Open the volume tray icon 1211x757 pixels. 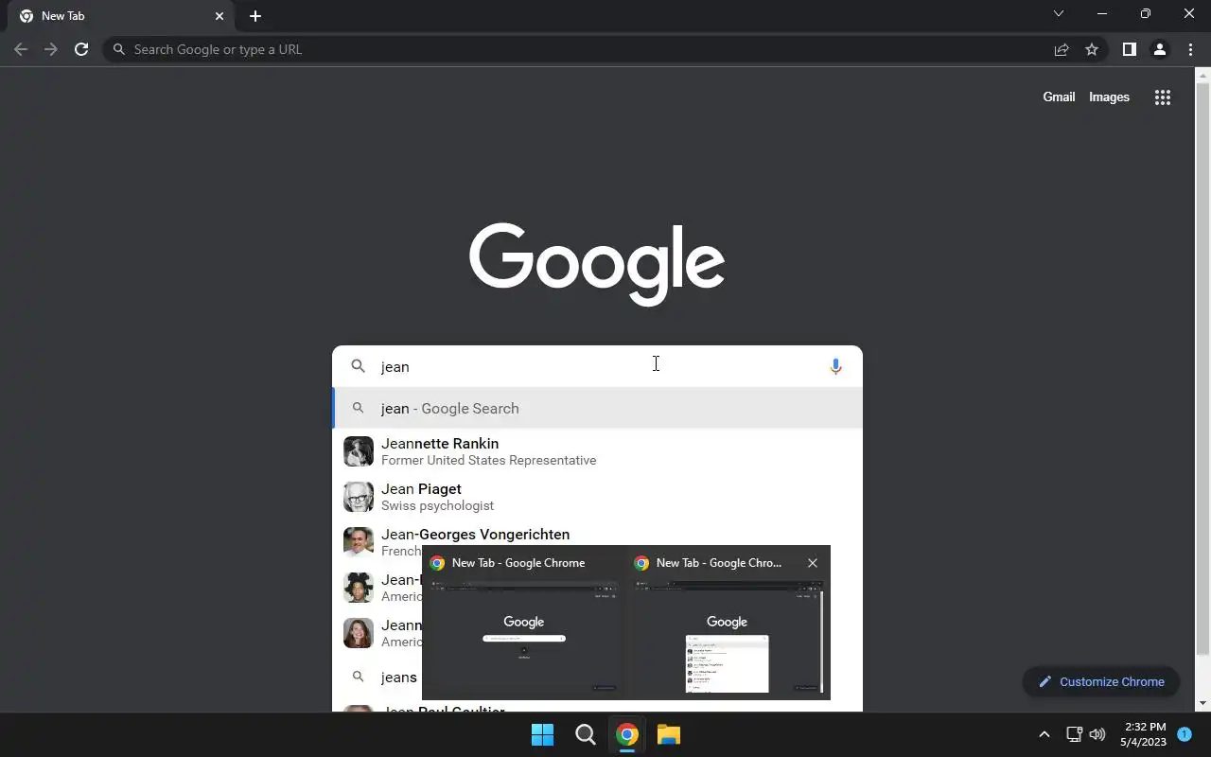pyautogui.click(x=1097, y=734)
